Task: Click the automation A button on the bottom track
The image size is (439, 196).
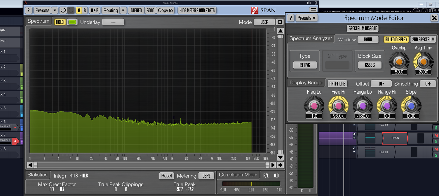Action: click(x=354, y=148)
